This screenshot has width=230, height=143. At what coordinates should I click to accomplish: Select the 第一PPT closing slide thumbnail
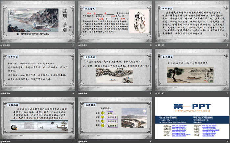(x=192, y=118)
